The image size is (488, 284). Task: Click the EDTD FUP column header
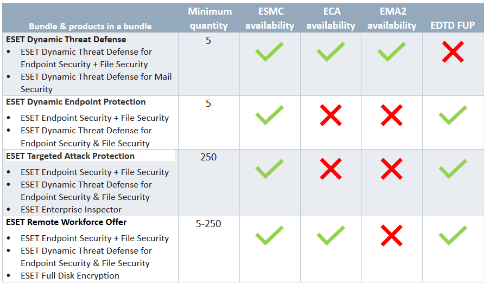click(x=453, y=25)
